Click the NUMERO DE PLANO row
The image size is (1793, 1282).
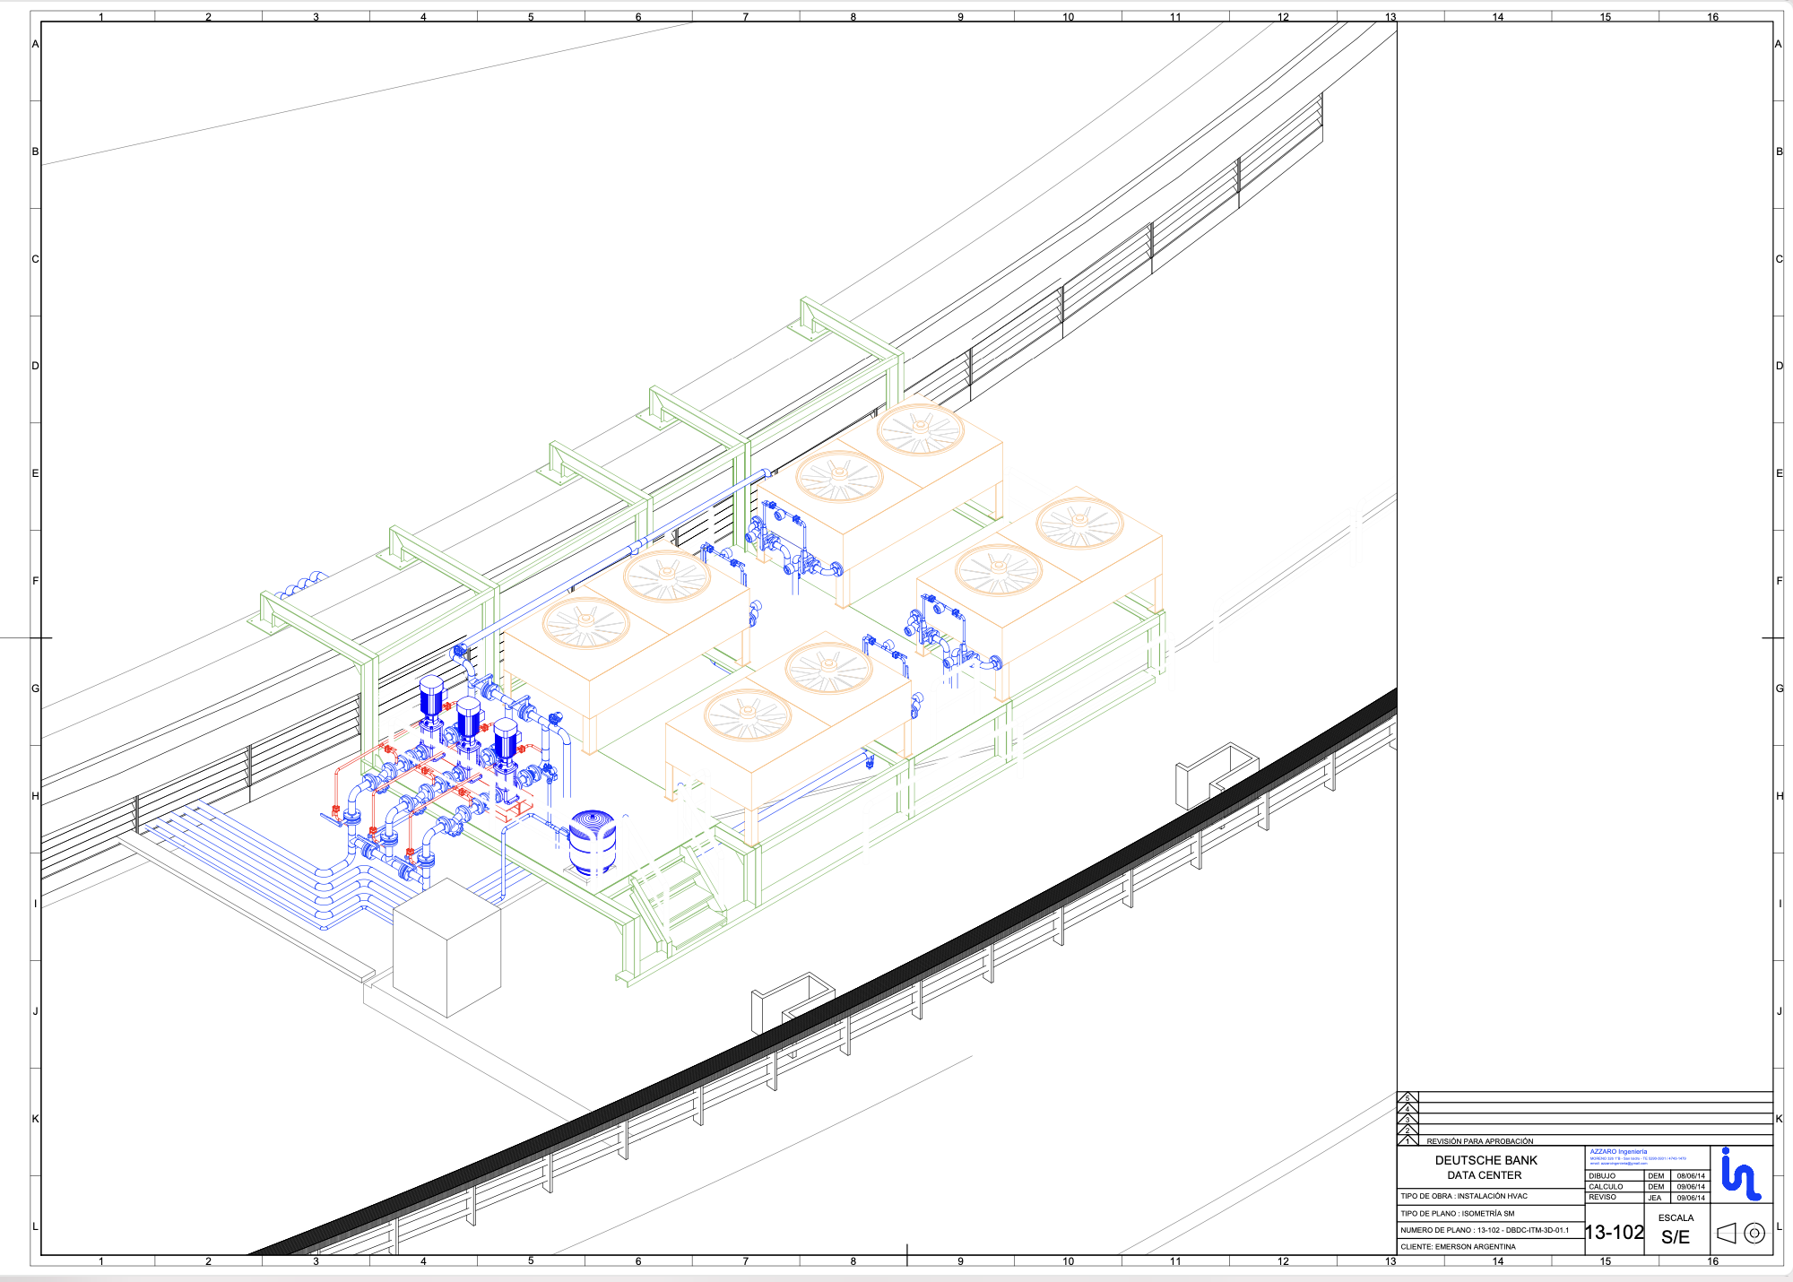coord(1485,1230)
